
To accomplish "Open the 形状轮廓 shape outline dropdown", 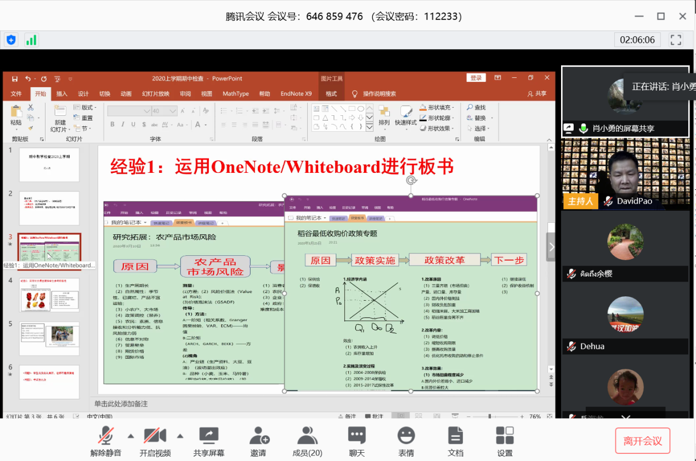I will coord(437,118).
